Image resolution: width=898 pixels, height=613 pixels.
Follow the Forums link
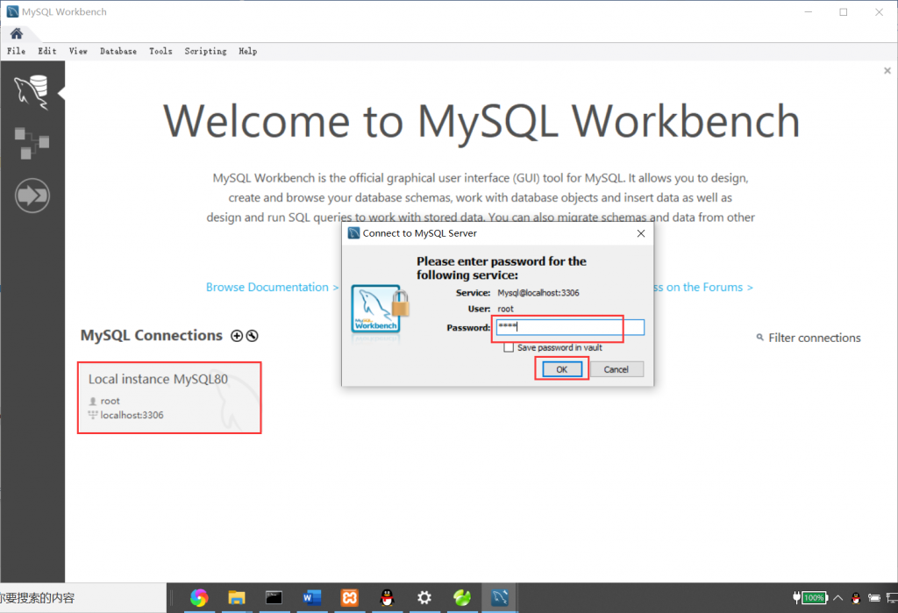(x=703, y=287)
